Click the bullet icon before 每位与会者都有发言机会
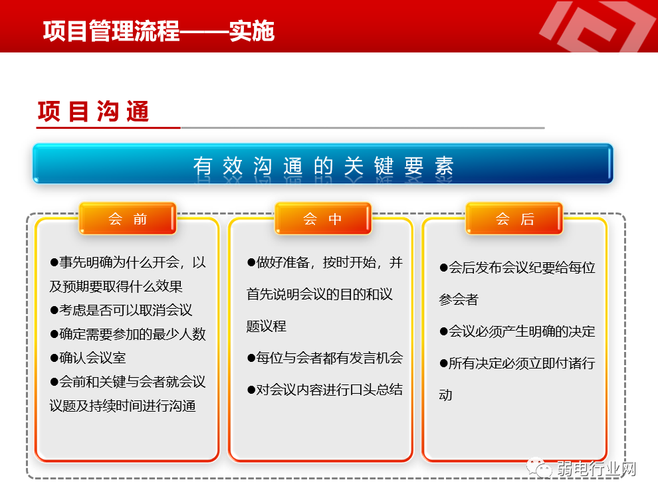The image size is (658, 498). (x=249, y=358)
